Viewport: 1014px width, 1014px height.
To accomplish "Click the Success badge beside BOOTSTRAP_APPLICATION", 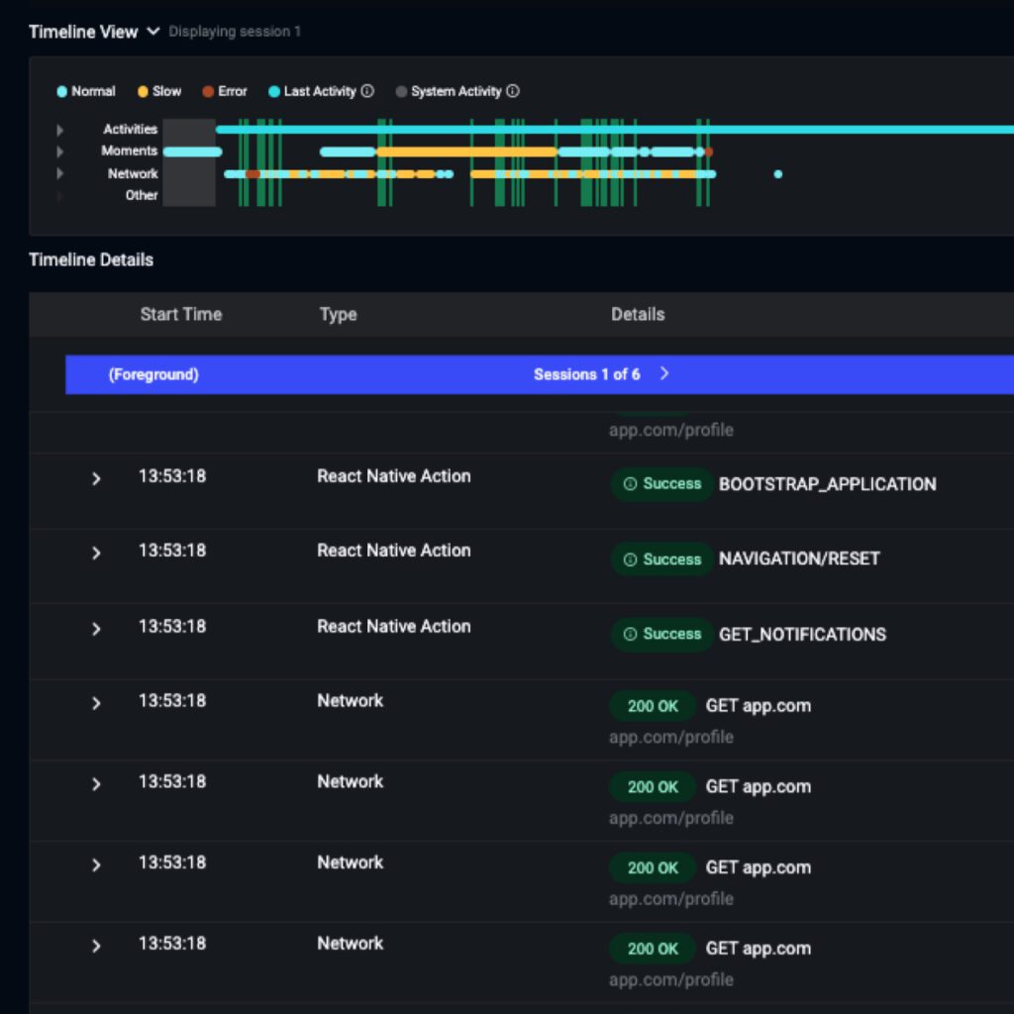I will [662, 484].
